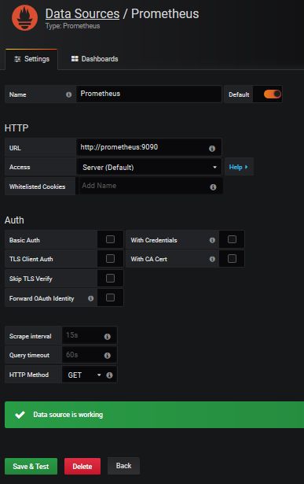This screenshot has width=304, height=484.
Task: Click the Whitelisted Cookies Add Name field
Action: pos(151,186)
